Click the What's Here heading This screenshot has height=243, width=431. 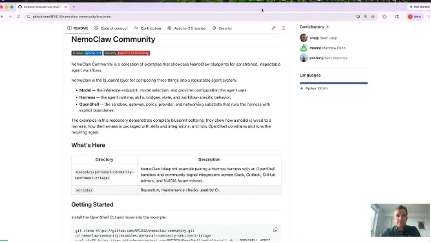click(x=89, y=145)
